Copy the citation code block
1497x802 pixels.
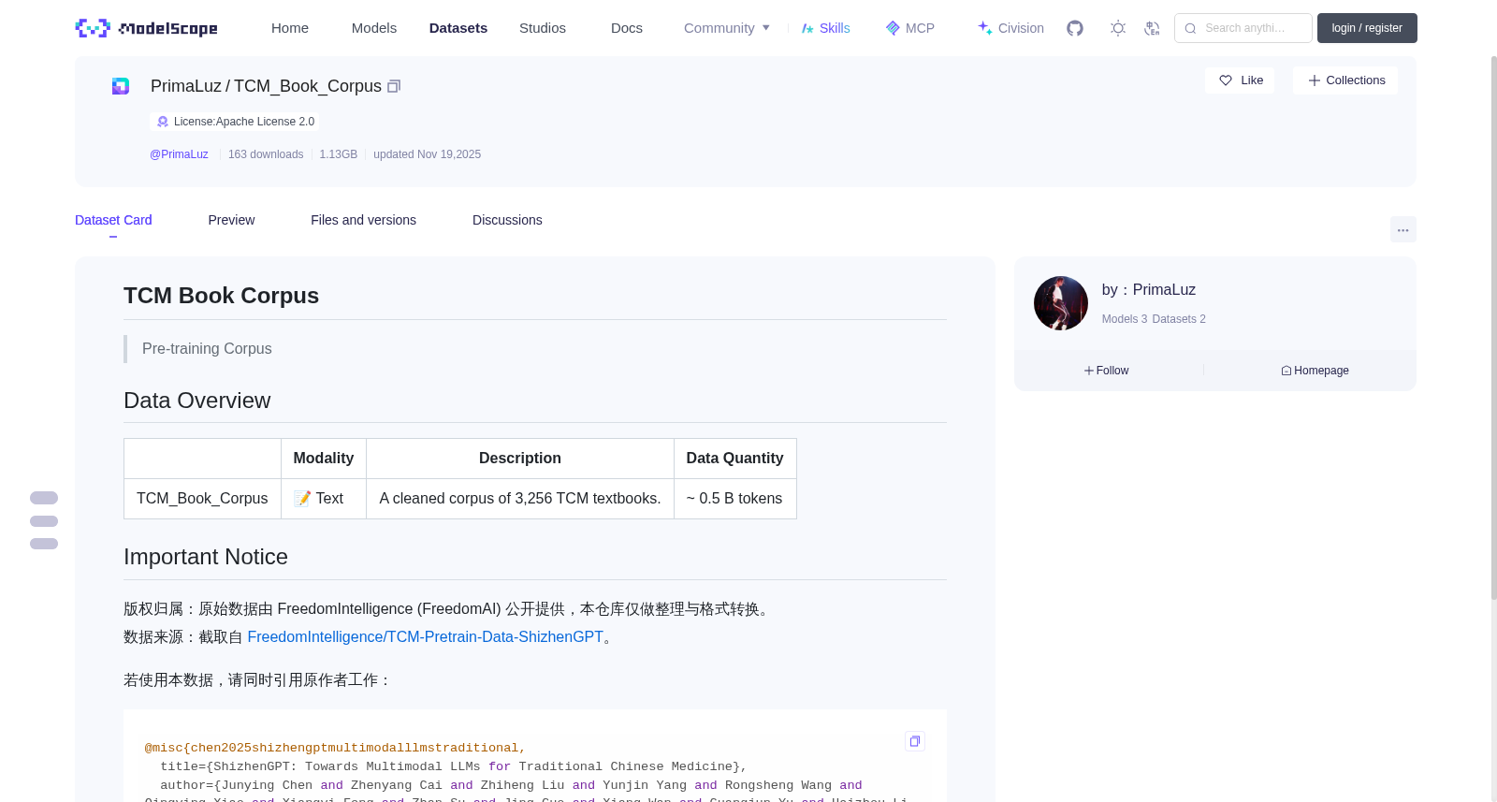tap(915, 741)
